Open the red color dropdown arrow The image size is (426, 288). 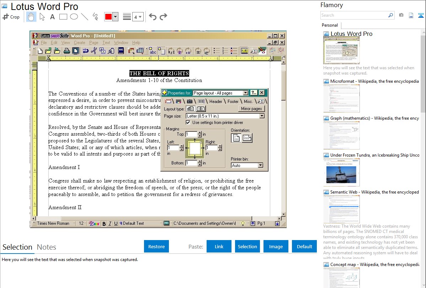[x=115, y=17]
